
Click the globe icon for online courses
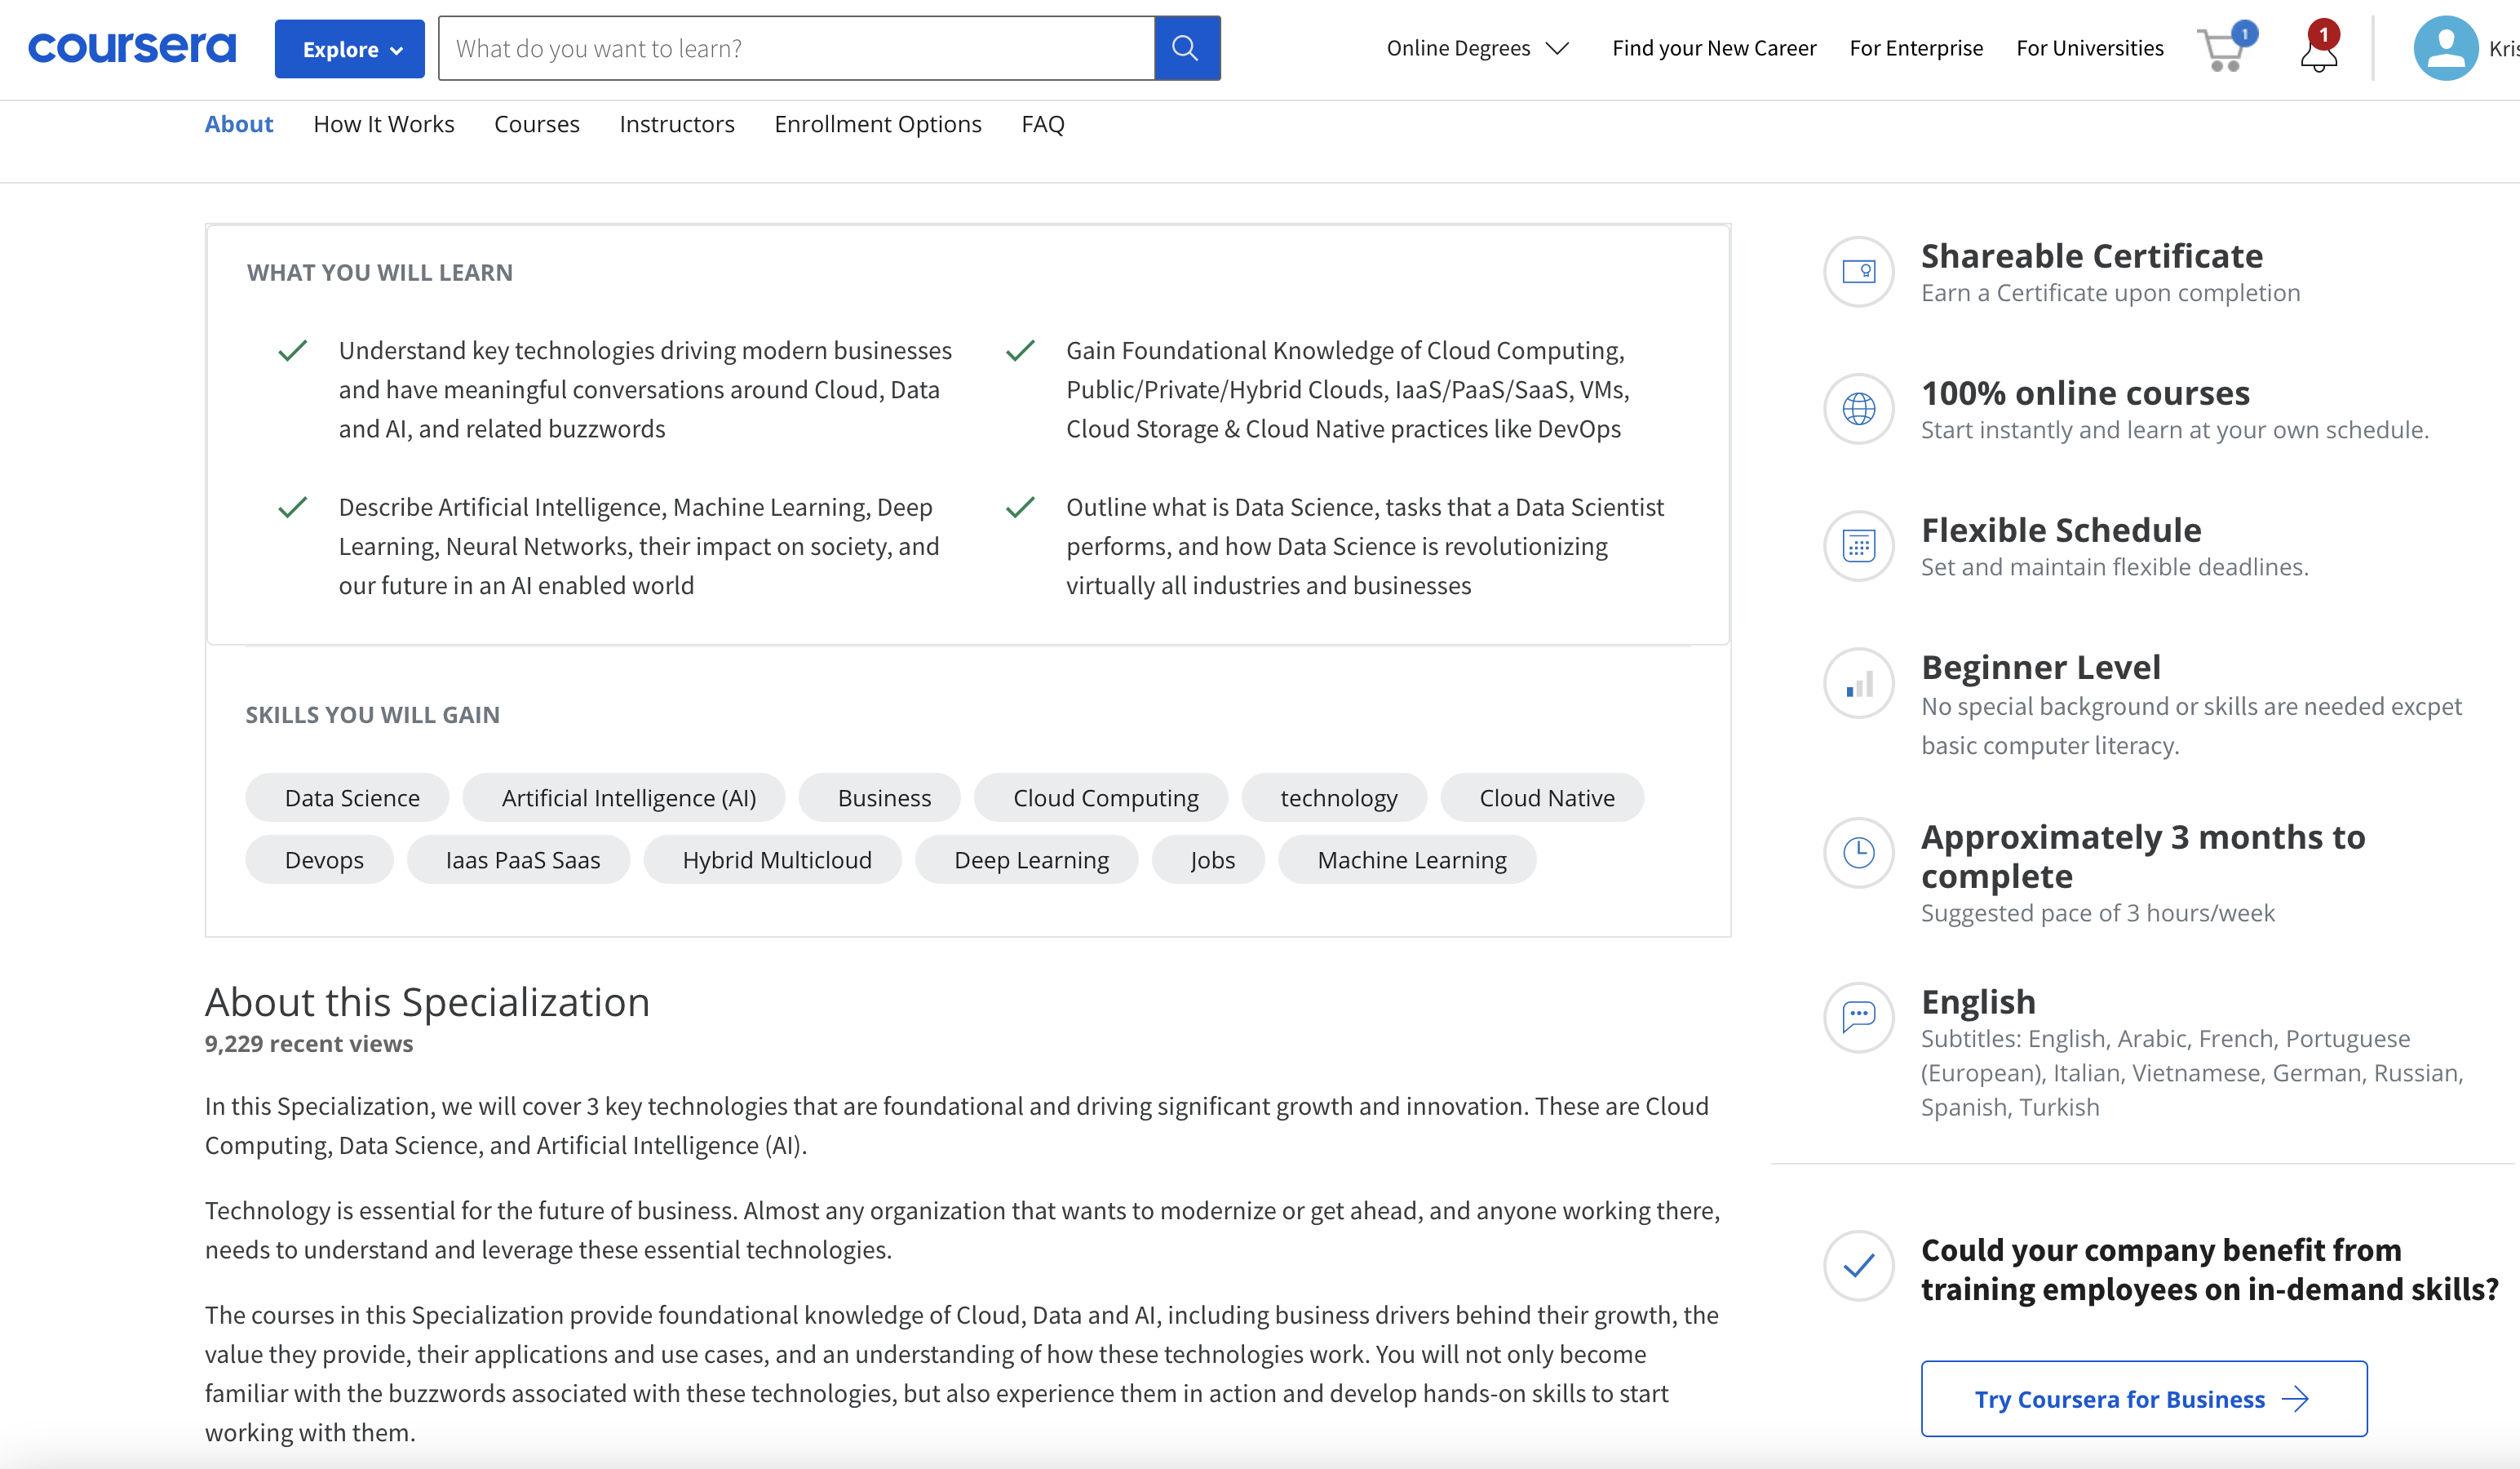pos(1858,409)
